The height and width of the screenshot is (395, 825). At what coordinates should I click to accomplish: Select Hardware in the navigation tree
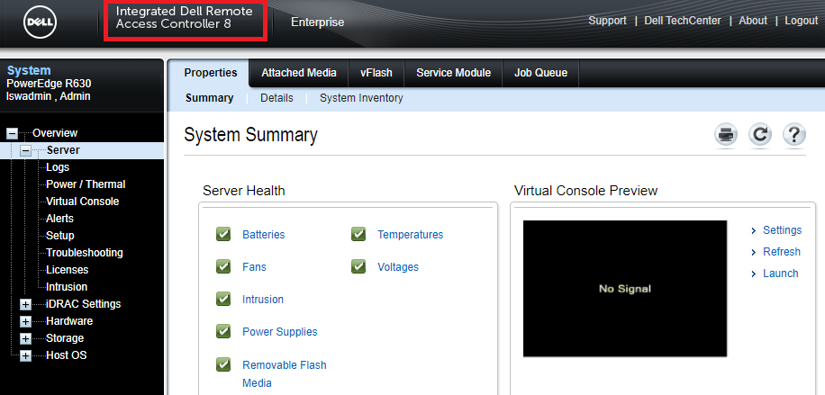[x=69, y=321]
